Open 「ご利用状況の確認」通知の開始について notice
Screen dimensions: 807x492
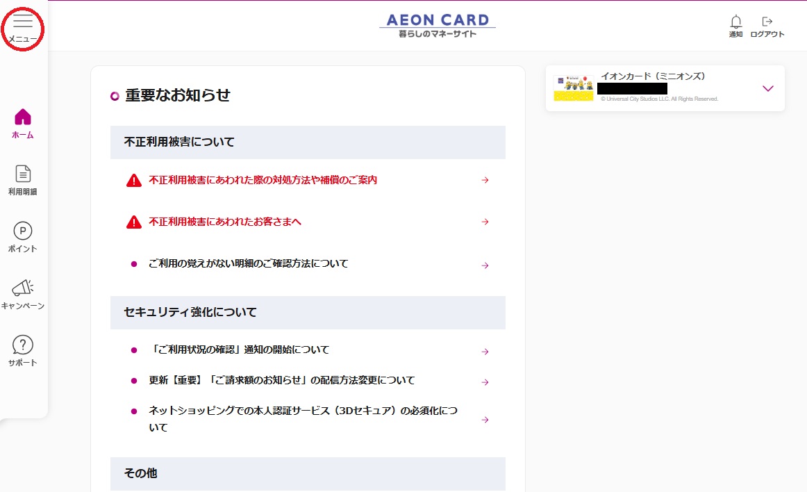(239, 350)
